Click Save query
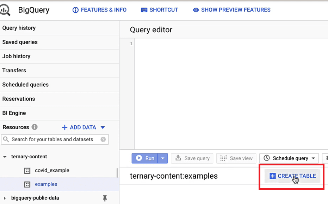Screen dimensions: 328x204 [x=192, y=158]
